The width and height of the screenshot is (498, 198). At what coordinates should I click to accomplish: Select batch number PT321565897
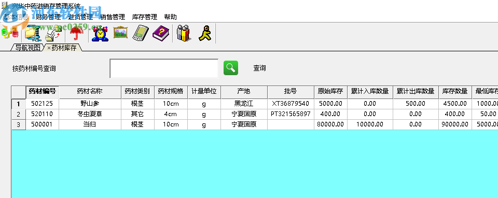click(290, 114)
